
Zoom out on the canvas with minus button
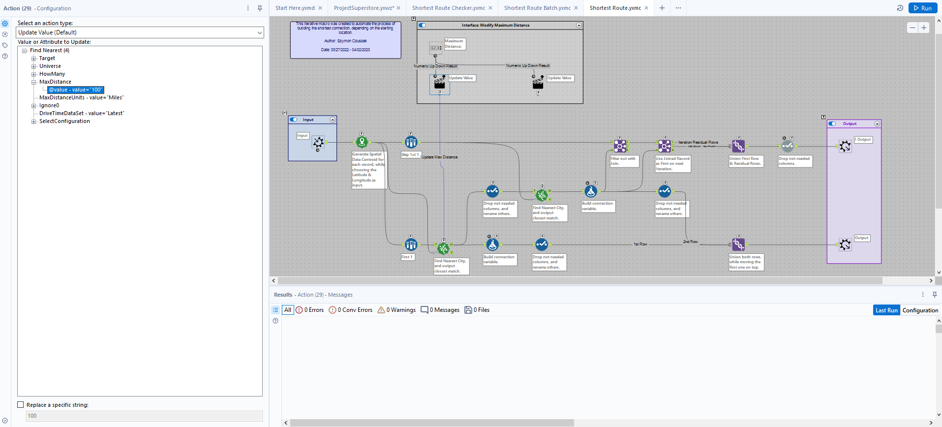click(x=912, y=28)
